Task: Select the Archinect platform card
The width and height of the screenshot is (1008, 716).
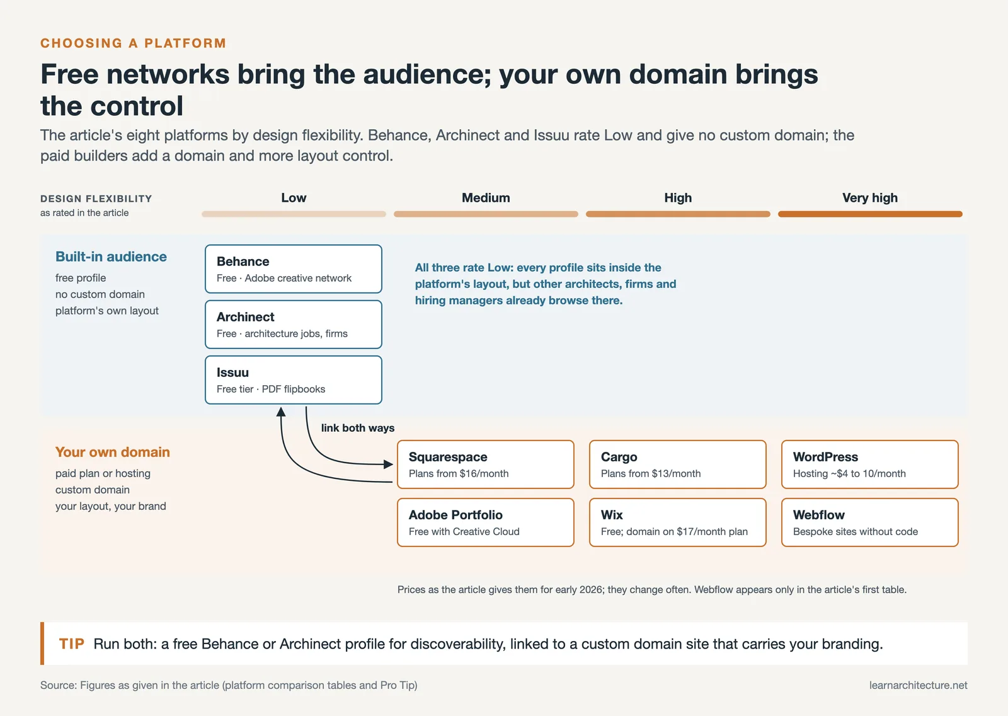Action: [294, 325]
